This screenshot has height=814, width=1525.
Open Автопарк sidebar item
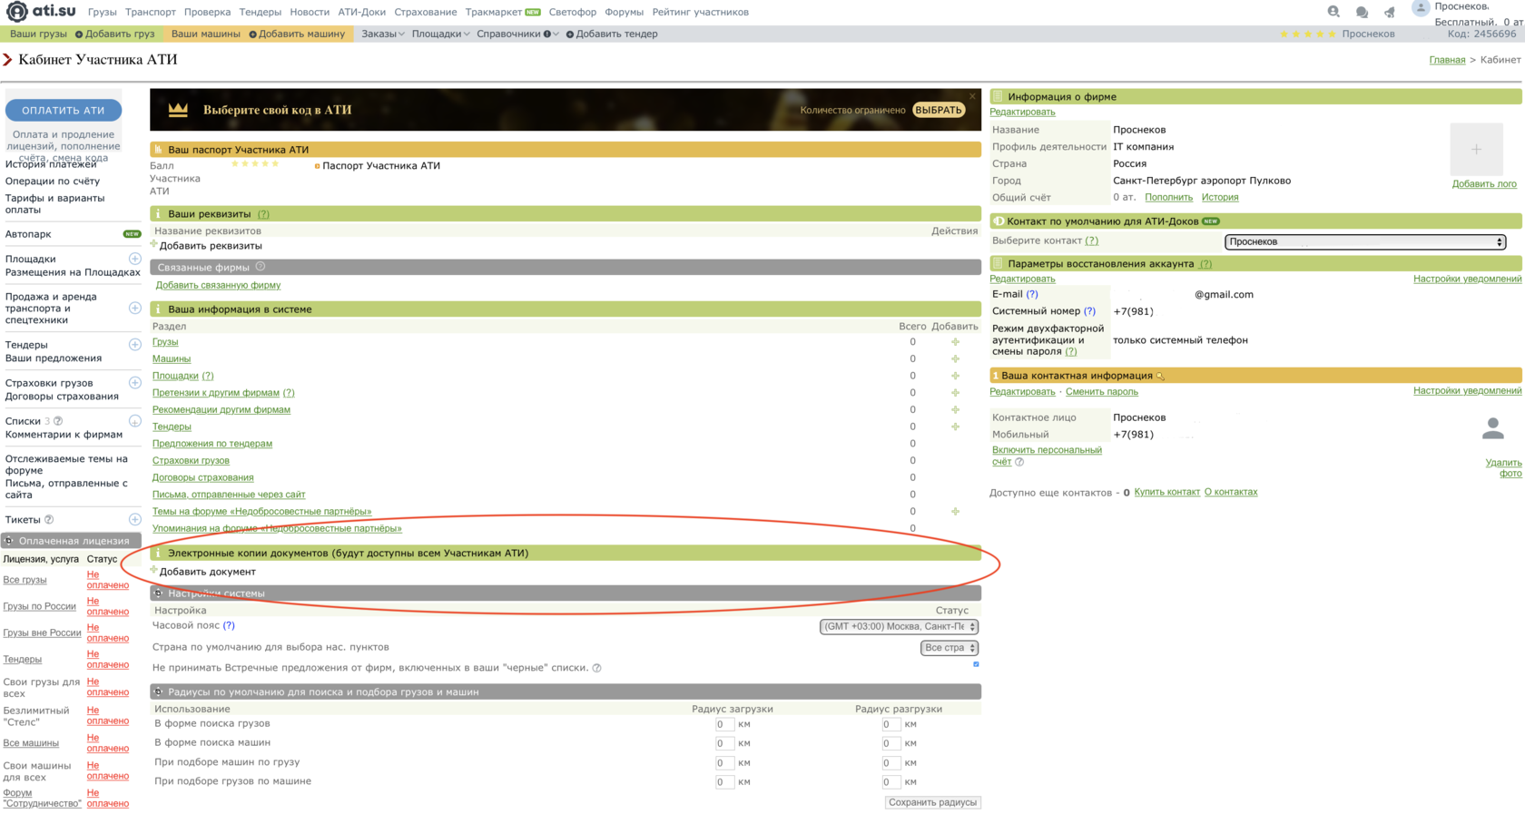[28, 234]
